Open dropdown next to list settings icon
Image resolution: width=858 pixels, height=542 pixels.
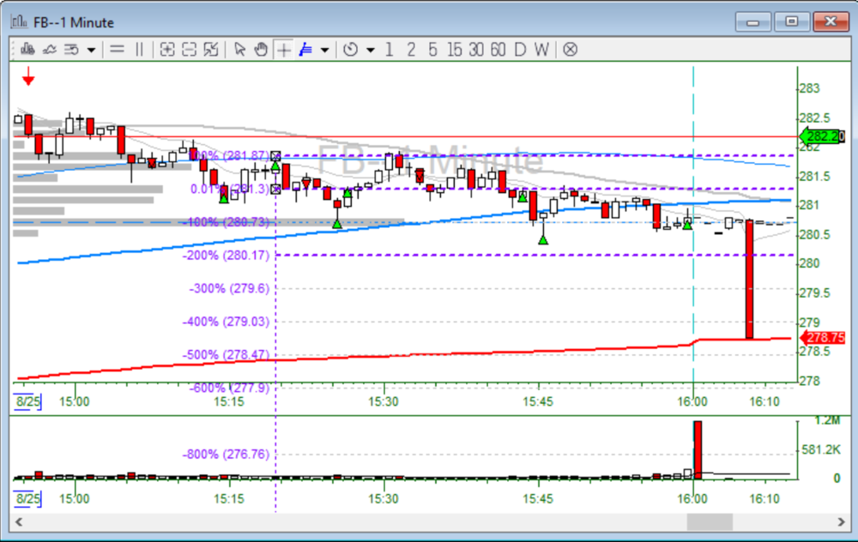pos(91,50)
